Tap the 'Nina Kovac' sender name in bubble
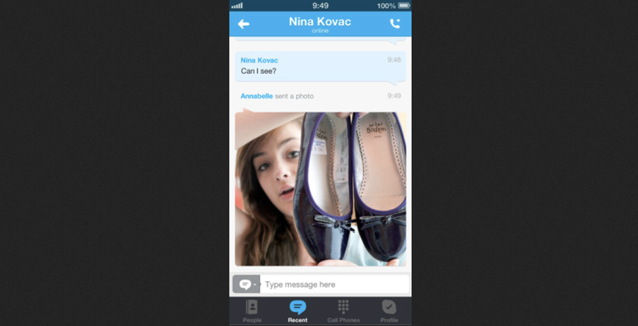Screen dimensions: 638x326 [259, 60]
